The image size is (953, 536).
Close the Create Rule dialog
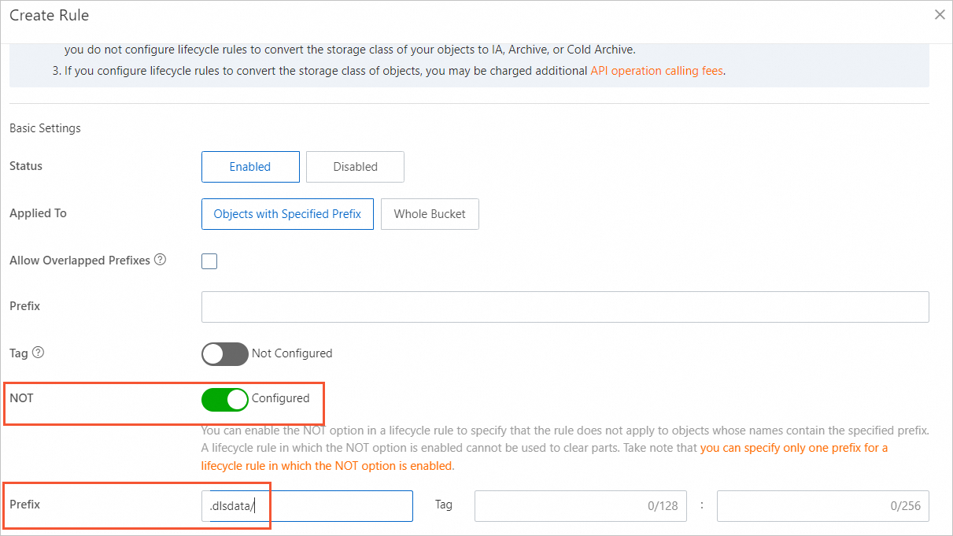point(939,15)
